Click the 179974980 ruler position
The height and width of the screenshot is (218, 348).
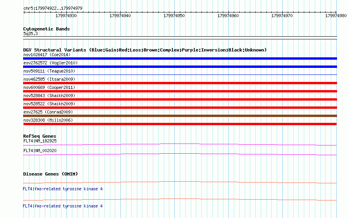point(336,16)
